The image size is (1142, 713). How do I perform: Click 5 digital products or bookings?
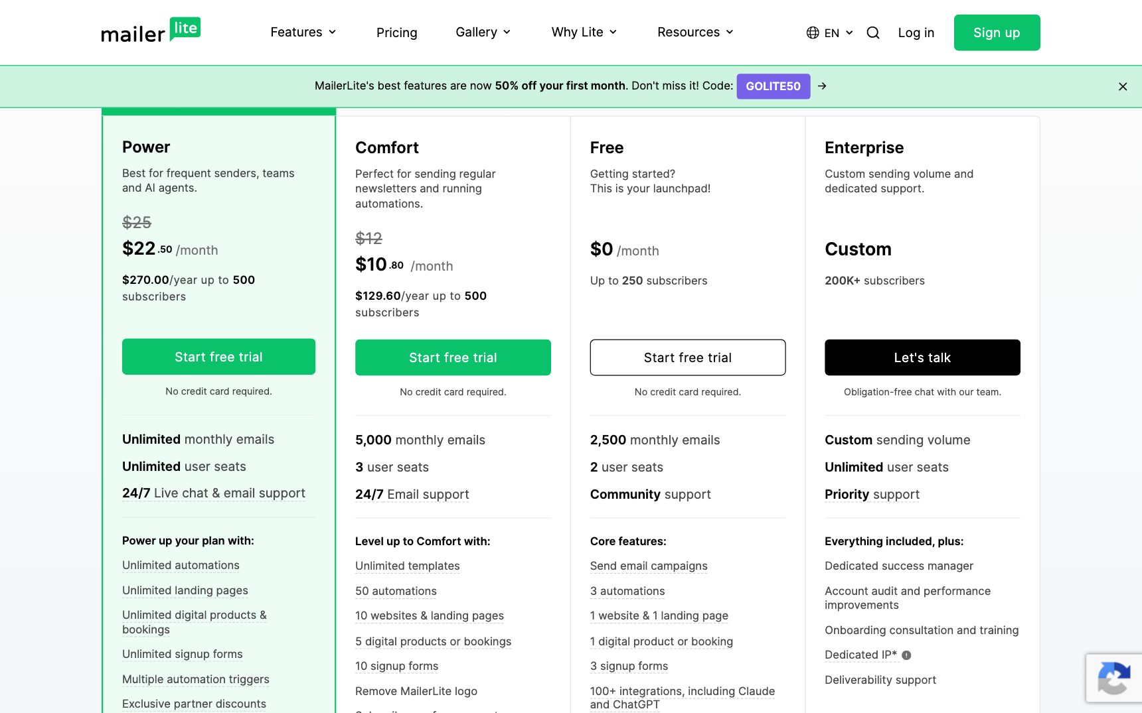tap(434, 641)
